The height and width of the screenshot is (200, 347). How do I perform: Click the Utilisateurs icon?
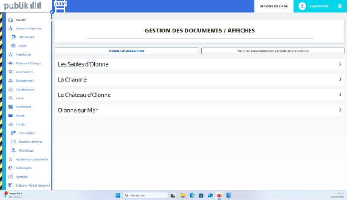coord(13,37)
